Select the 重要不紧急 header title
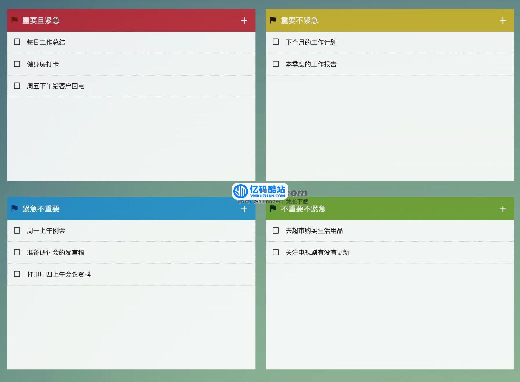 299,21
